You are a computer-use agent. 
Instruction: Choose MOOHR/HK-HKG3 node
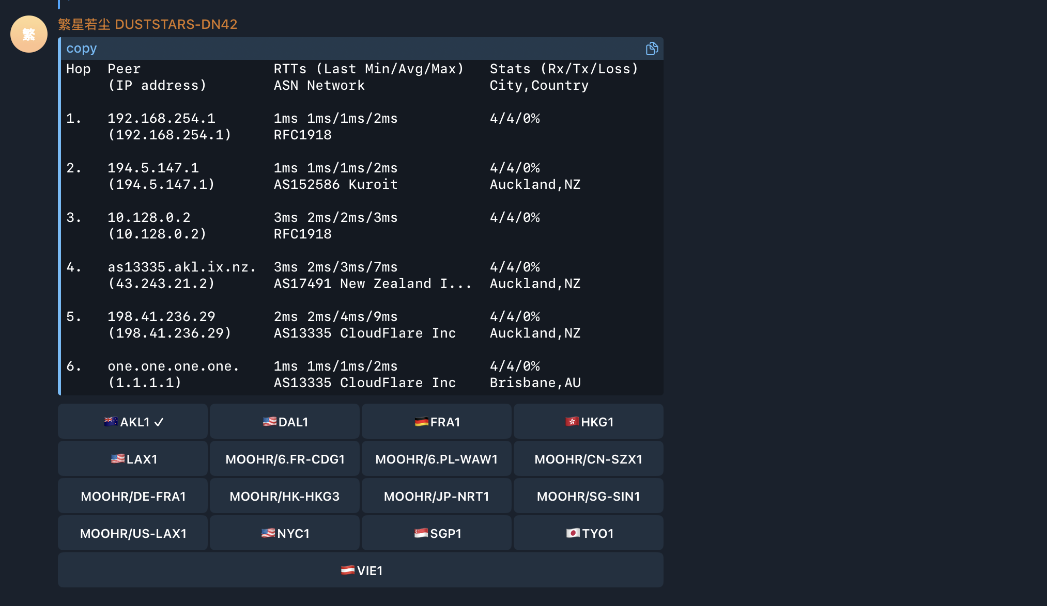click(285, 496)
